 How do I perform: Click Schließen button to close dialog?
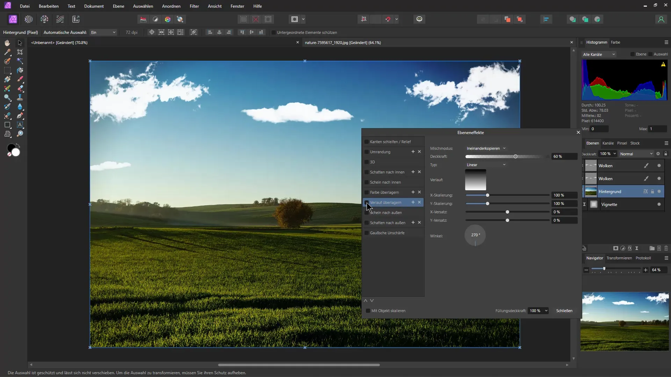(x=564, y=311)
